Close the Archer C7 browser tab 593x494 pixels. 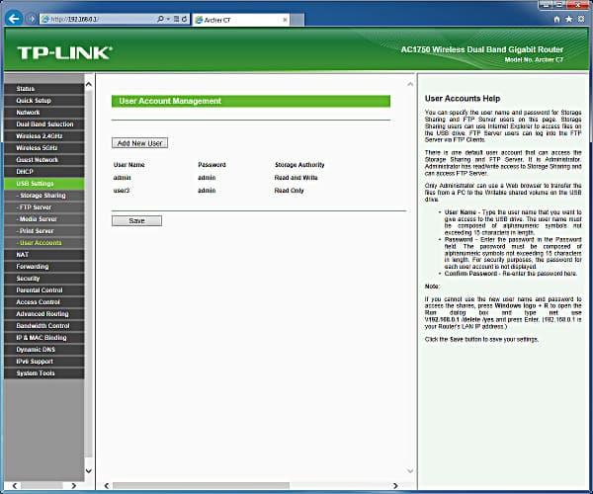click(286, 20)
